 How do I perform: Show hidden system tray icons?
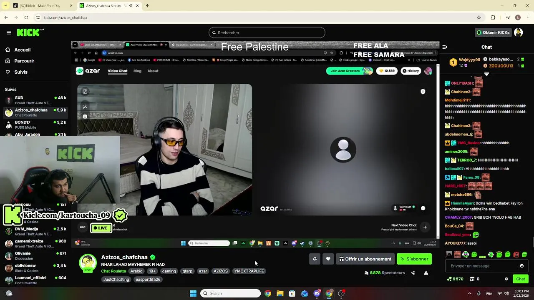point(470,293)
